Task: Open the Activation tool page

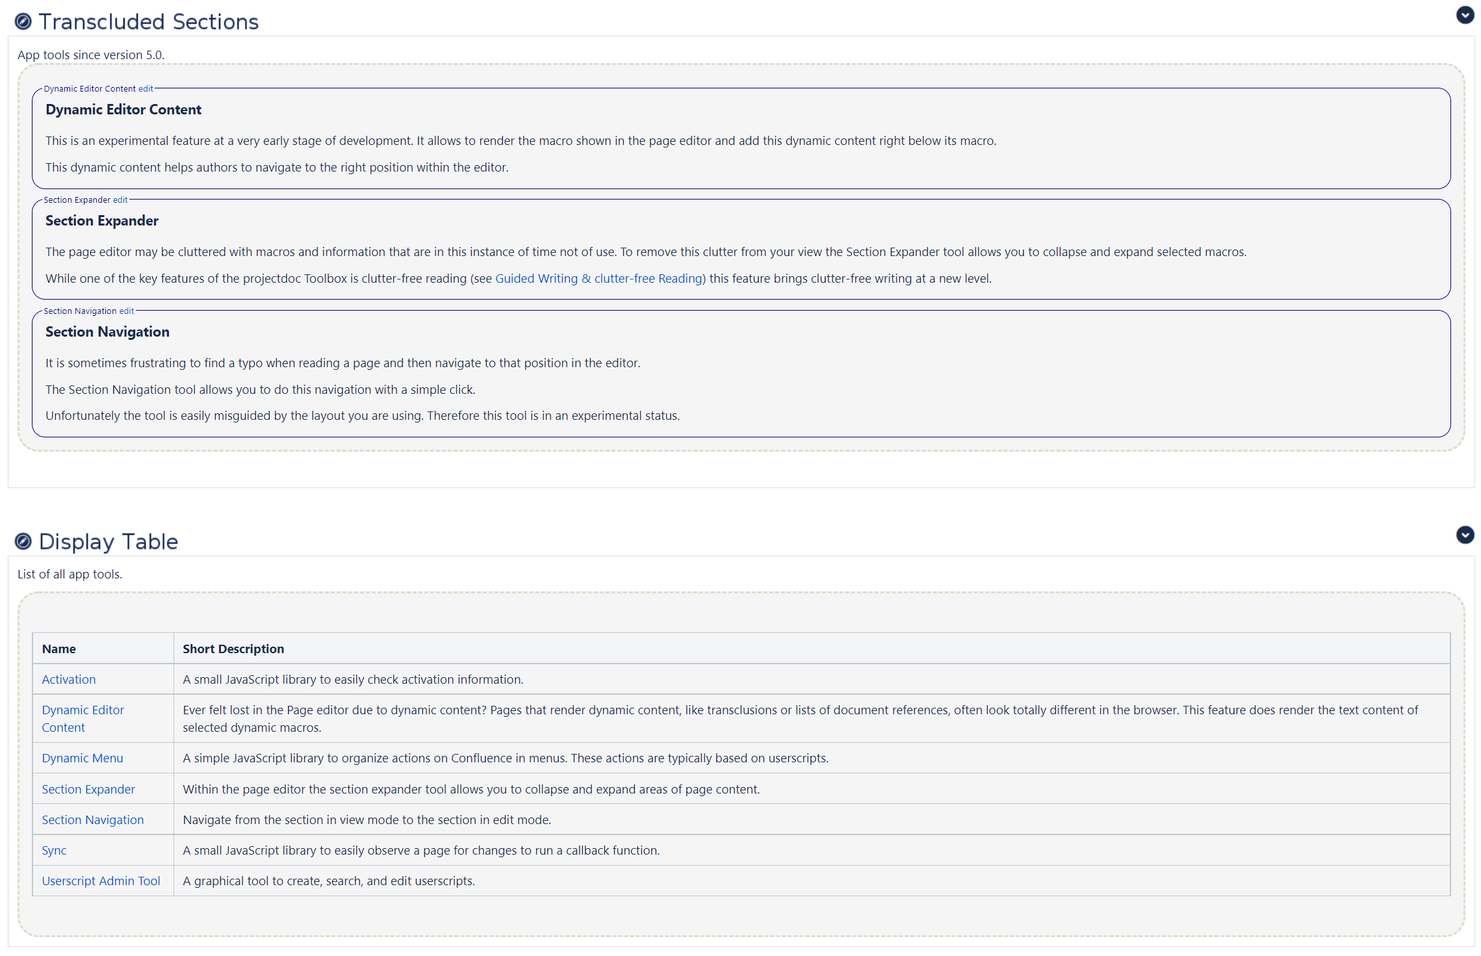Action: coord(69,679)
